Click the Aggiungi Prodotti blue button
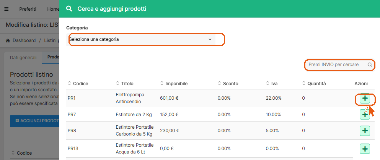 35,121
